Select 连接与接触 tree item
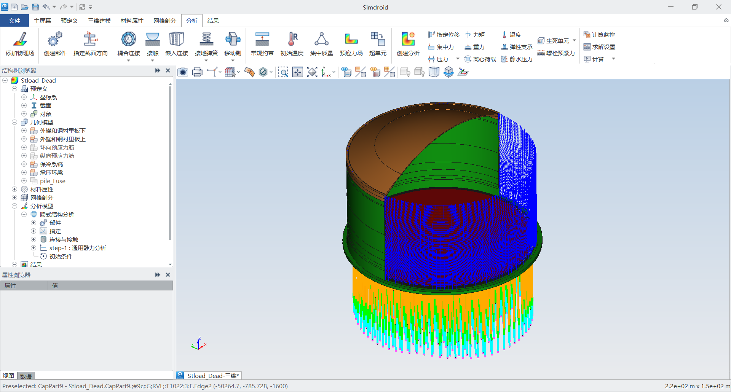 tap(64, 239)
